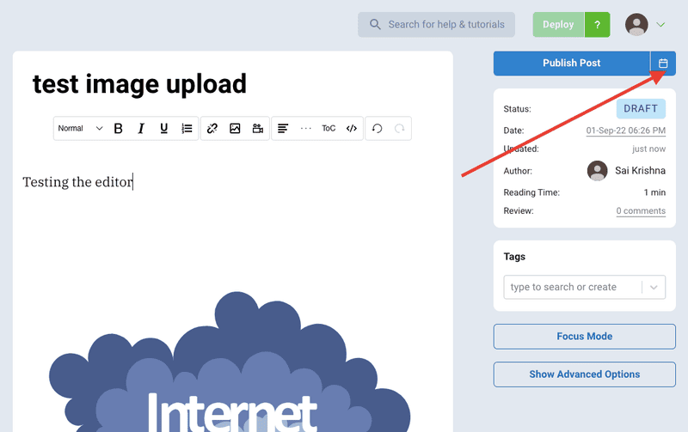This screenshot has height=432, width=688.
Task: Expand the tags search dropdown arrow
Action: click(x=654, y=287)
